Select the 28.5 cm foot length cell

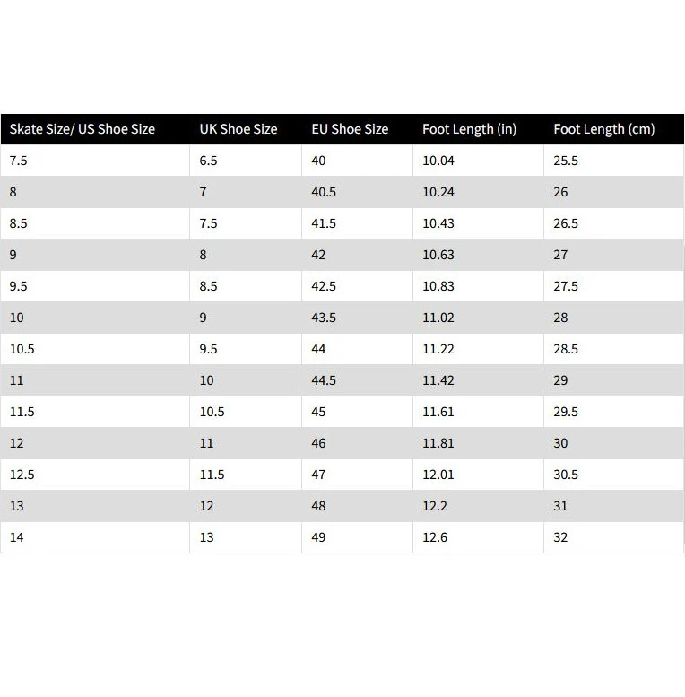[566, 349]
